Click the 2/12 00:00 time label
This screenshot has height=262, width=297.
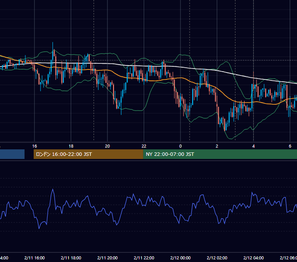pos(180,258)
